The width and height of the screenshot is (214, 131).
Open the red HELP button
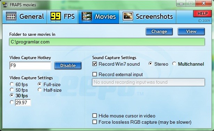[202, 14]
